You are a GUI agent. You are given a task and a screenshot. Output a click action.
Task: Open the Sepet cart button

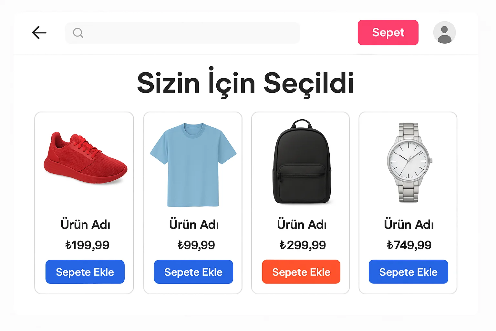(x=388, y=32)
